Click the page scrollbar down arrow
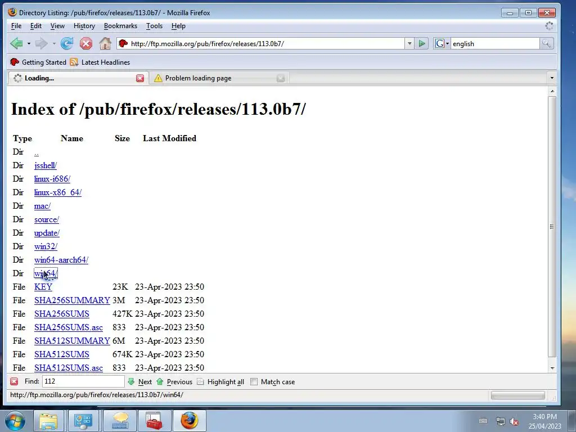The width and height of the screenshot is (576, 432). point(552,368)
